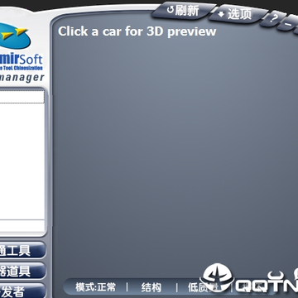Image resolution: width=298 pixels, height=298 pixels.
Task: Select the dotted-outline first row in list
Action: pos(22,97)
